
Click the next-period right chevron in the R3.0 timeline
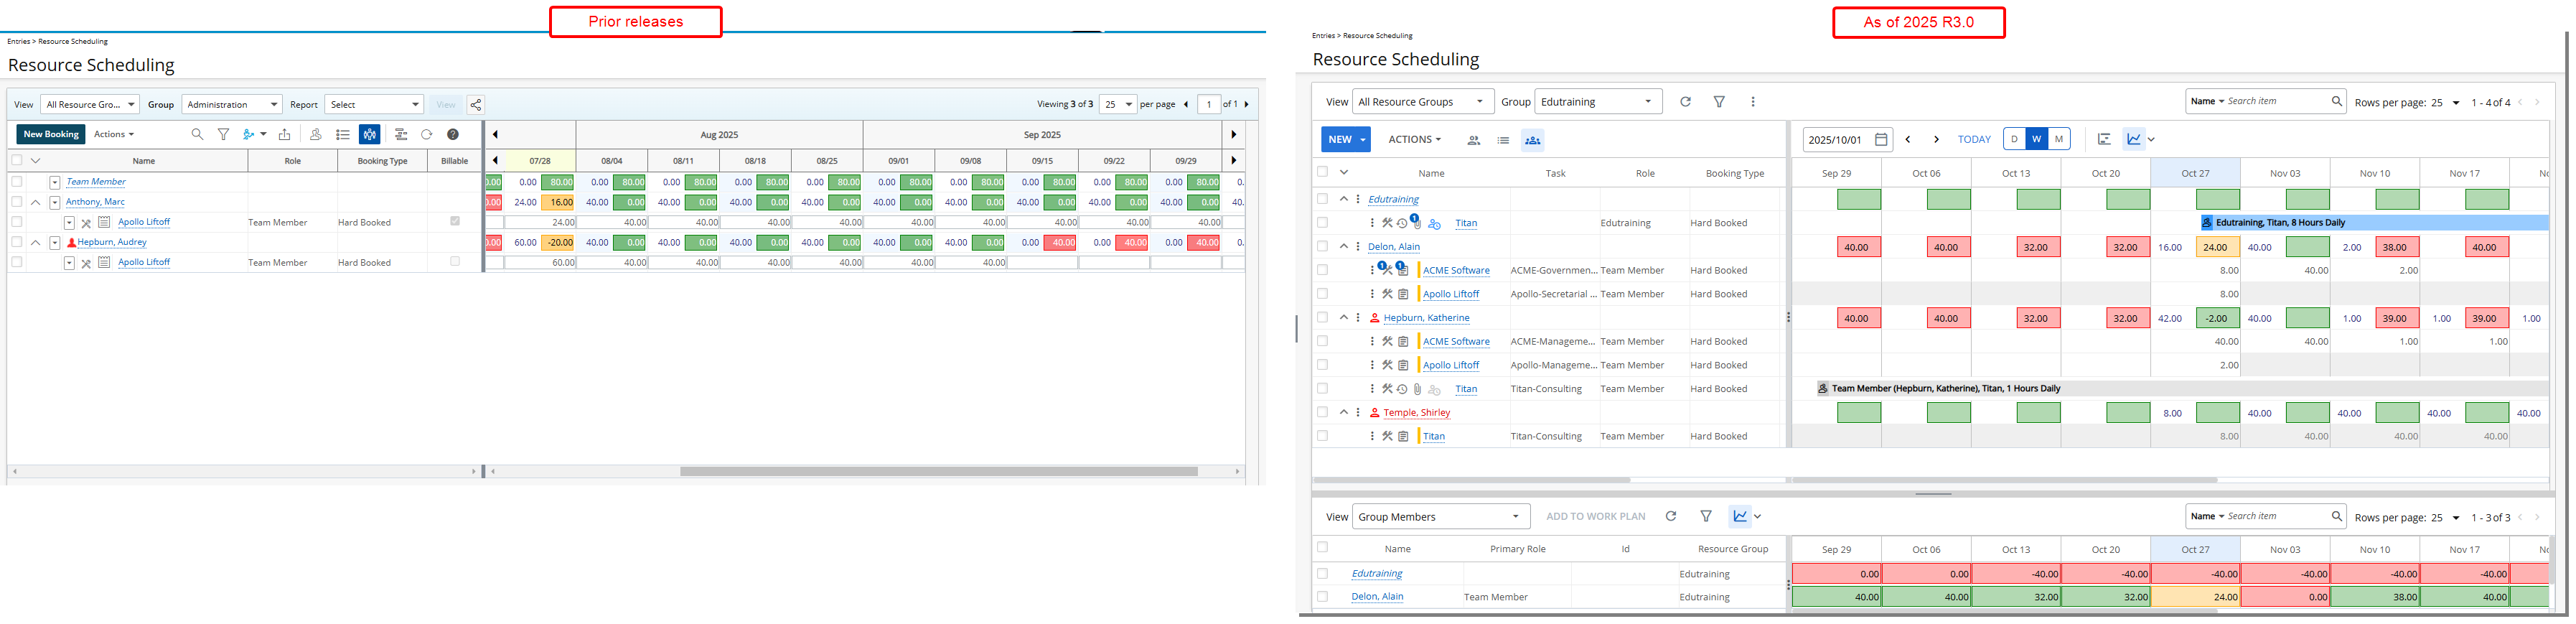click(x=1937, y=140)
